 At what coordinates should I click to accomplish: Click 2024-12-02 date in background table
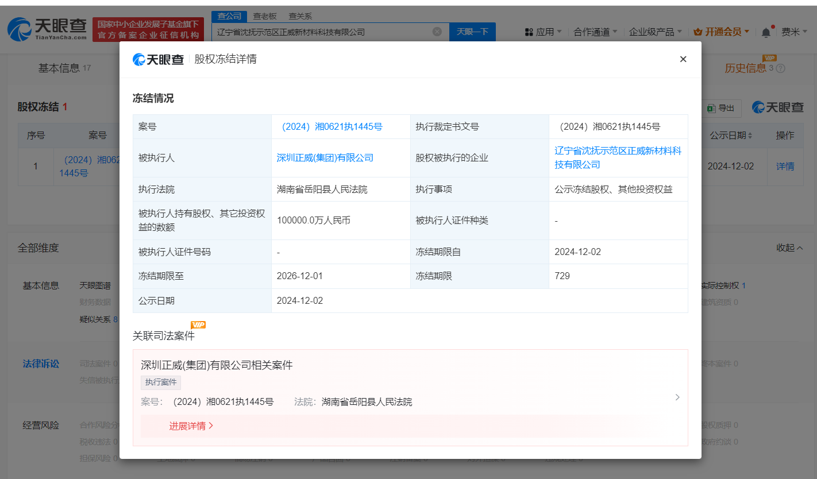[730, 167]
